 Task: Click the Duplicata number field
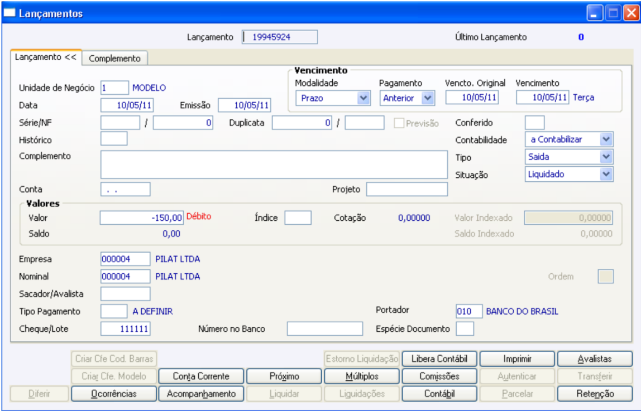(x=302, y=123)
